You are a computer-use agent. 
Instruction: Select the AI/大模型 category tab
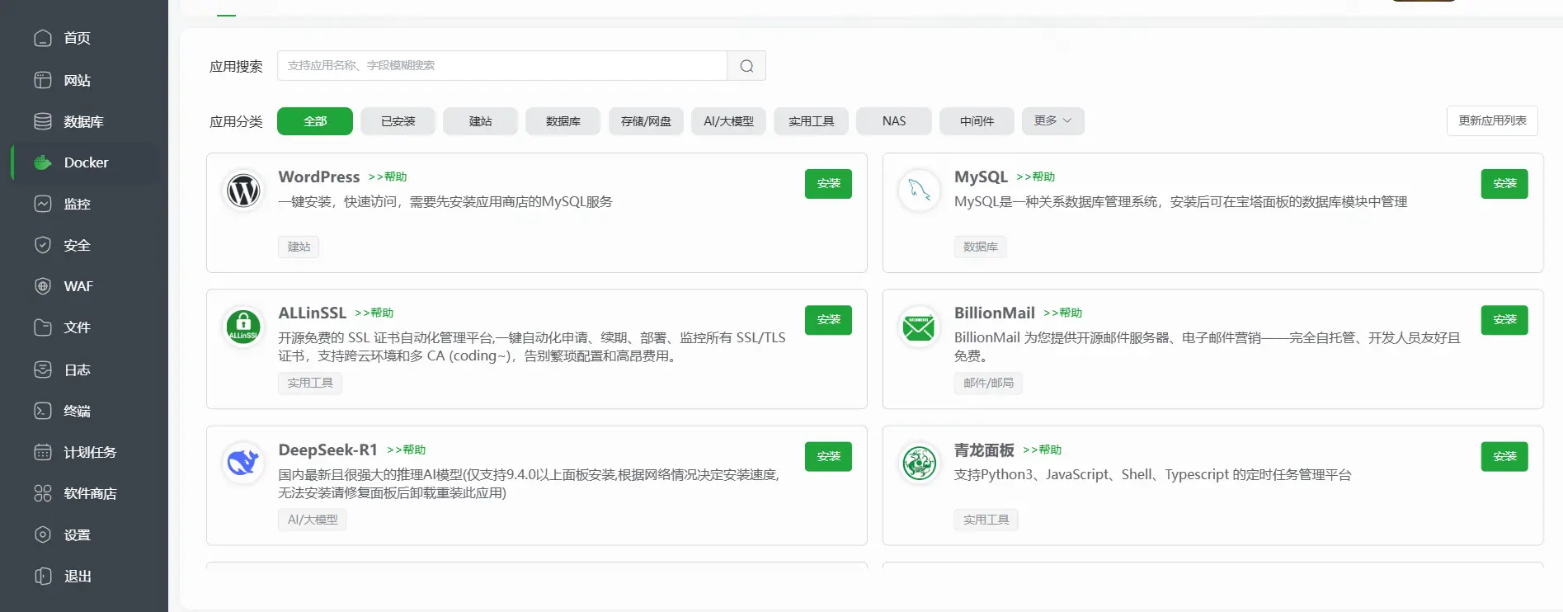tap(728, 121)
